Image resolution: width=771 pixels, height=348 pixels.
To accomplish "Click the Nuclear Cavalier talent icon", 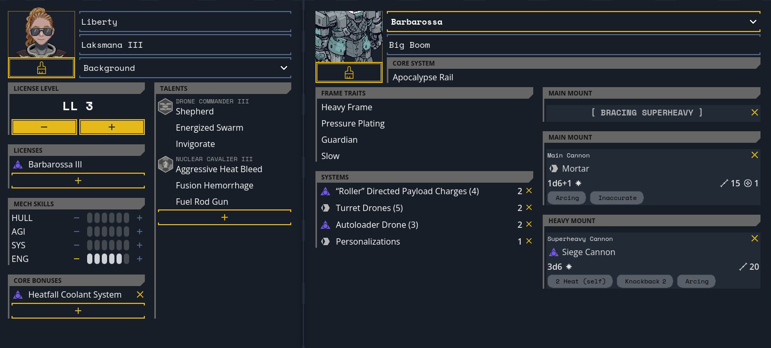I will coord(166,164).
